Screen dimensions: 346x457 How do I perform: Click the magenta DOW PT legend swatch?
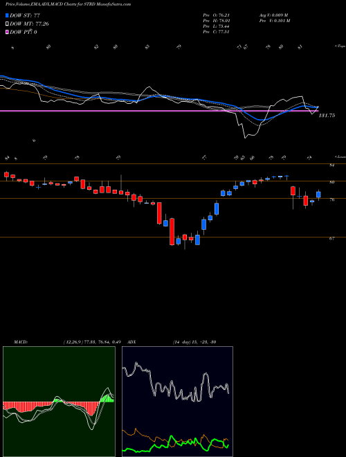point(7,32)
